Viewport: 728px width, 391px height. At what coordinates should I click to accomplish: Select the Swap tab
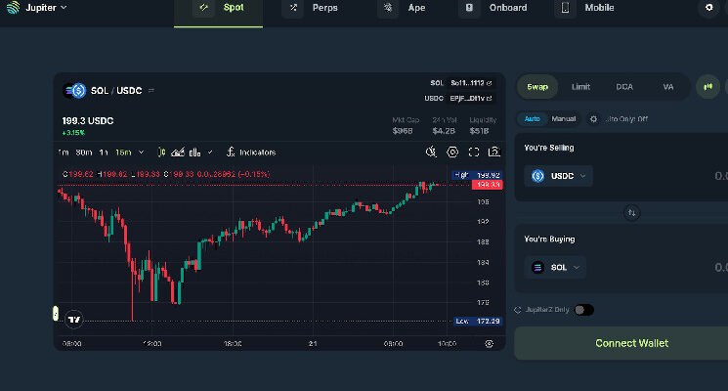537,87
